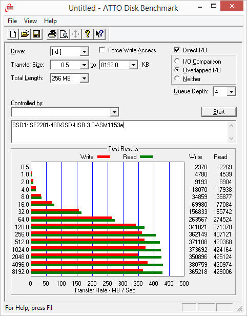247x316 pixels.
Task: Expand the Controlled by dropdown
Action: (x=114, y=112)
